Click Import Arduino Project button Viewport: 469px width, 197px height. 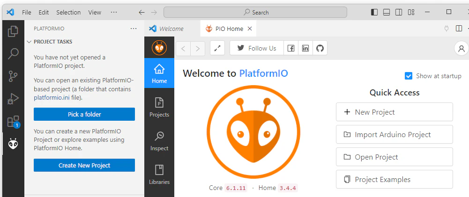394,134
